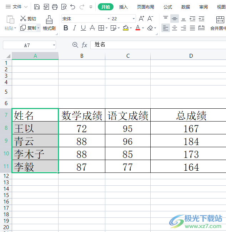Toggle italic formatting
This screenshot has width=226, height=232.
(75, 28)
